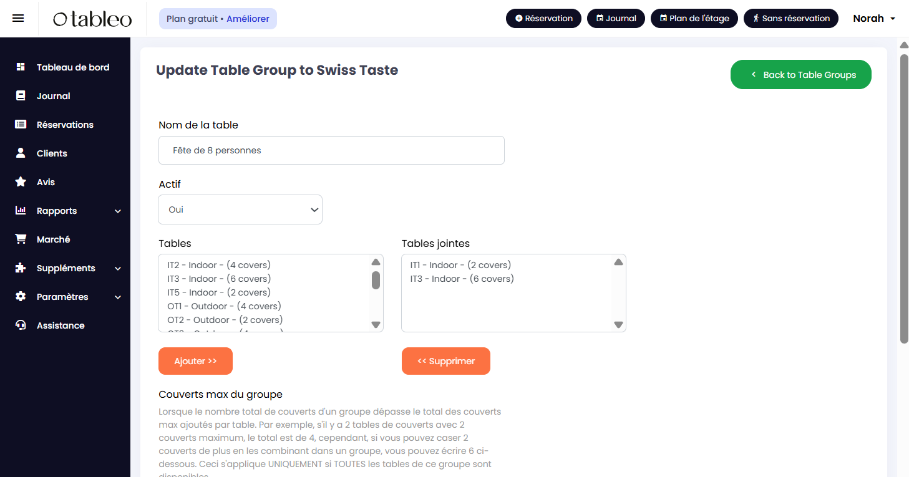Follow the Améliorer upgrade link
This screenshot has width=909, height=477.
pos(248,19)
